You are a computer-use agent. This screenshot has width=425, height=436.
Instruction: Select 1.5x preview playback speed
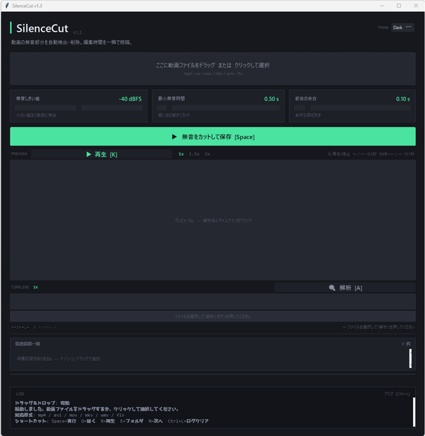(194, 154)
